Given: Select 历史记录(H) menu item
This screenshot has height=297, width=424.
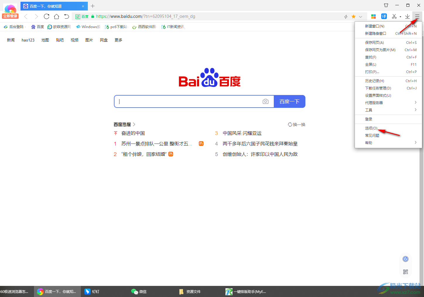Looking at the screenshot, I should [388, 81].
